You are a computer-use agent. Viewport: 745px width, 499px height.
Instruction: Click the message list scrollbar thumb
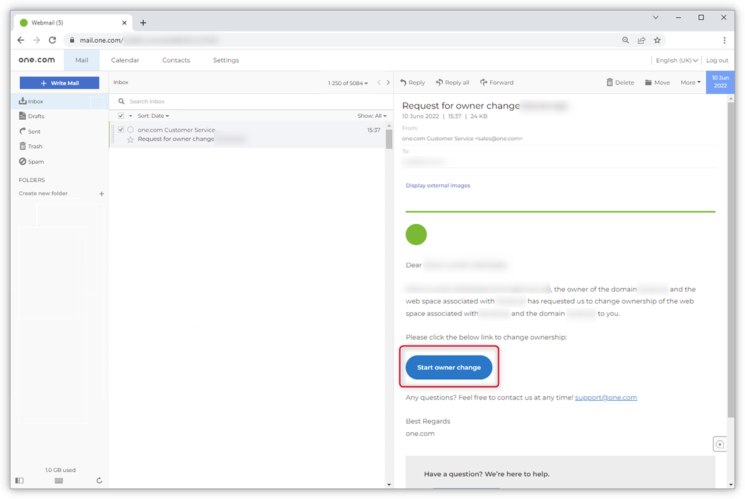click(389, 139)
